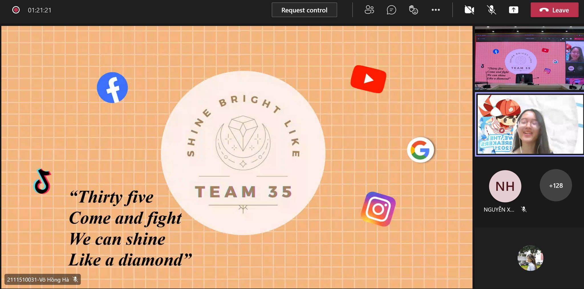Turn on the camera
The height and width of the screenshot is (289, 584).
tap(469, 10)
